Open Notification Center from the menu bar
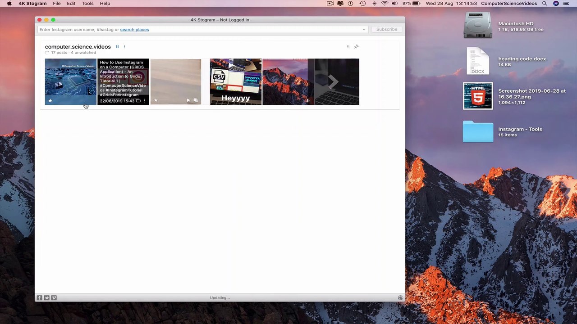Image resolution: width=577 pixels, height=324 pixels. point(567,3)
